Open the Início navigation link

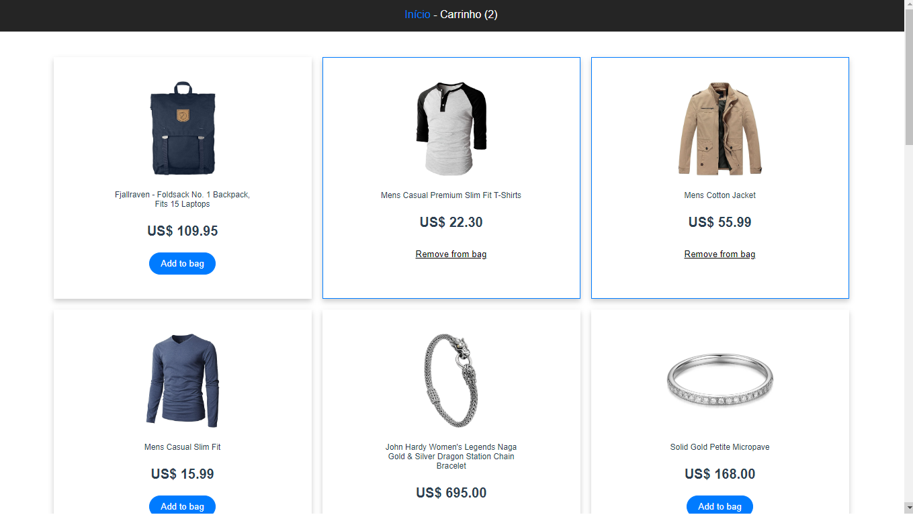[417, 14]
